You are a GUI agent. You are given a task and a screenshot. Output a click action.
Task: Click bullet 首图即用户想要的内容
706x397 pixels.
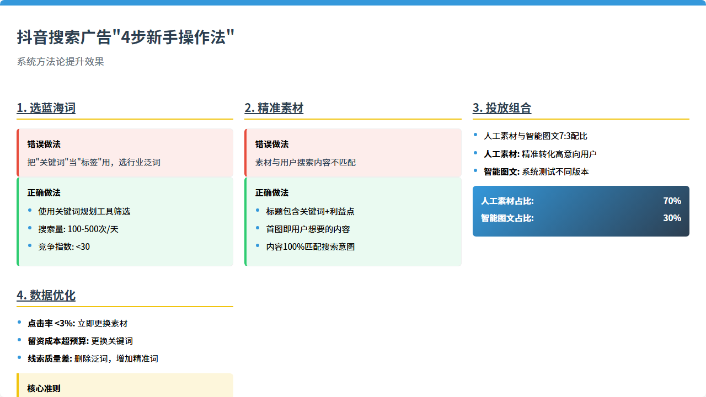click(x=308, y=229)
